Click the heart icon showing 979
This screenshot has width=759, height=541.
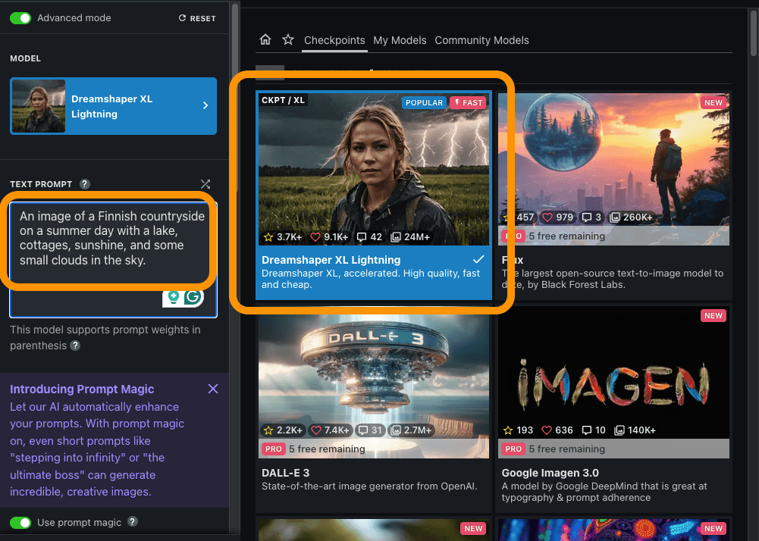(547, 217)
